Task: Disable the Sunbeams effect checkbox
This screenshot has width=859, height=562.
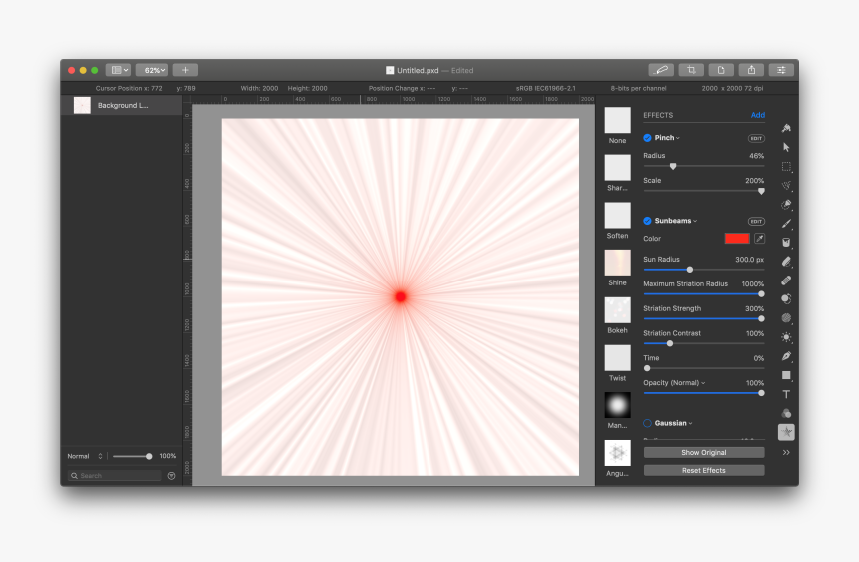Action: point(647,221)
